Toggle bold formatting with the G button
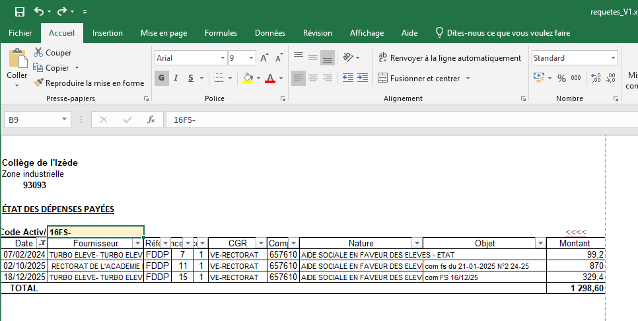The image size is (638, 321). [161, 78]
